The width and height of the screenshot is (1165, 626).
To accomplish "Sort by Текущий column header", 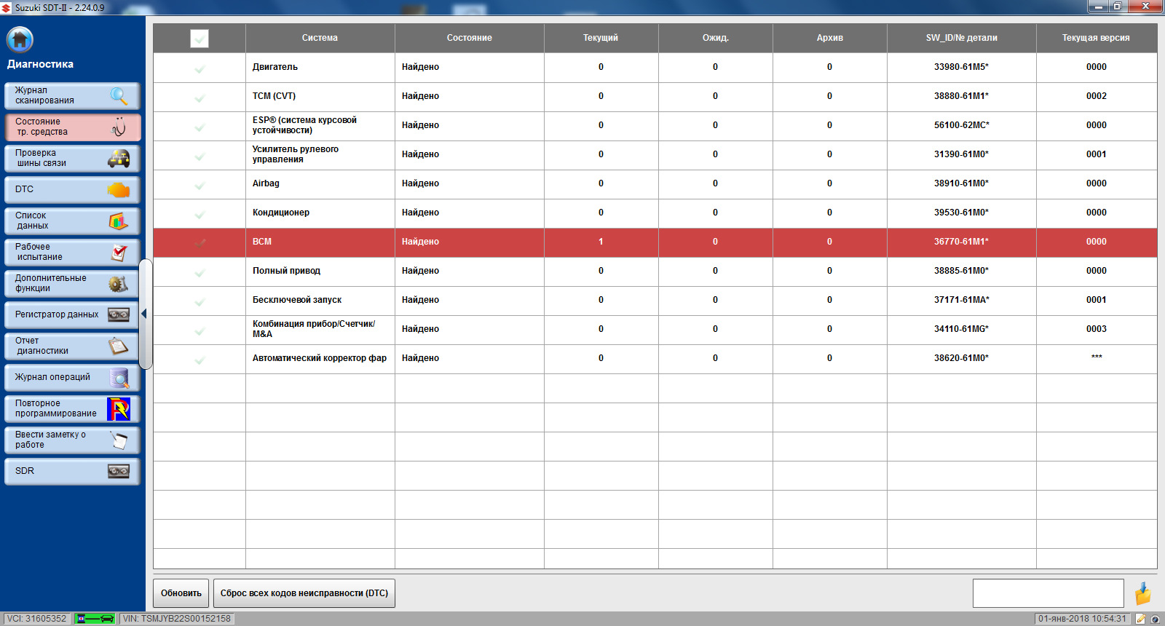I will (601, 38).
